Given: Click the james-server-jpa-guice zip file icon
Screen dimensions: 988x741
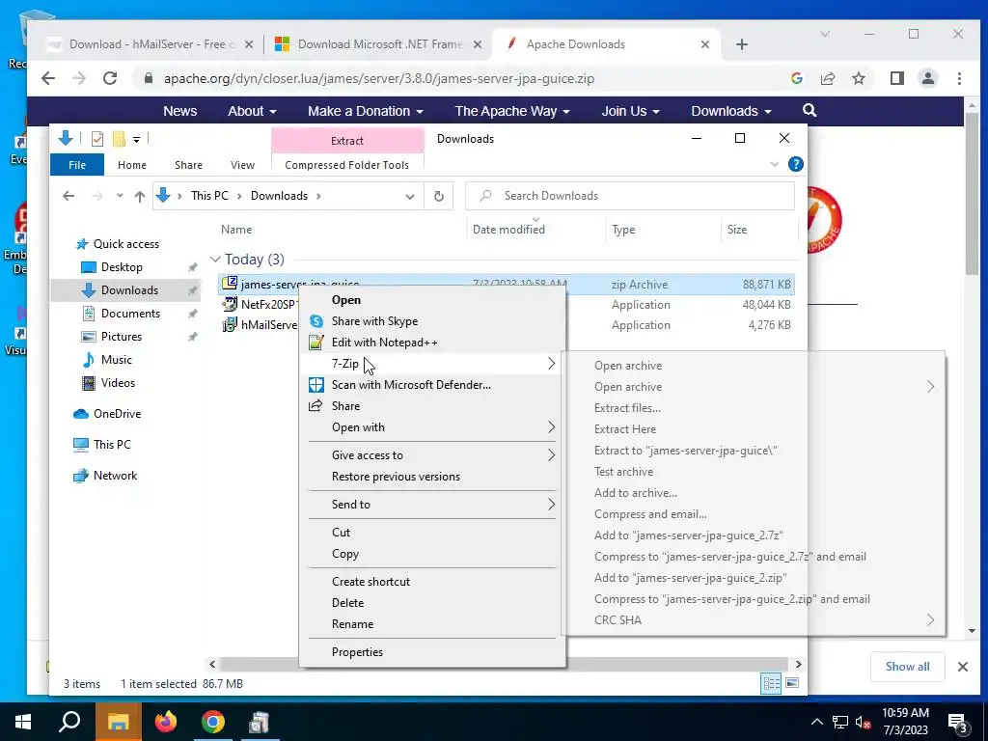Looking at the screenshot, I should point(230,285).
